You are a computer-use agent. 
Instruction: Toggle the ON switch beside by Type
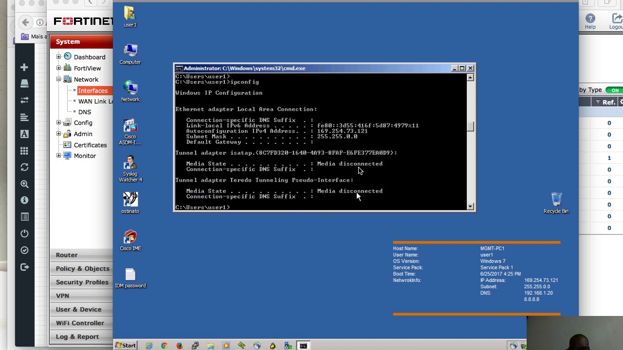click(614, 90)
